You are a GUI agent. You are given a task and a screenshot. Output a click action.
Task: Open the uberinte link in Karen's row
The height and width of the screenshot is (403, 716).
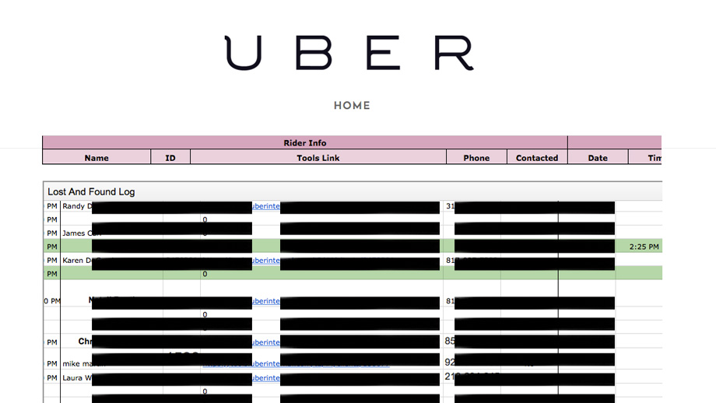point(265,261)
